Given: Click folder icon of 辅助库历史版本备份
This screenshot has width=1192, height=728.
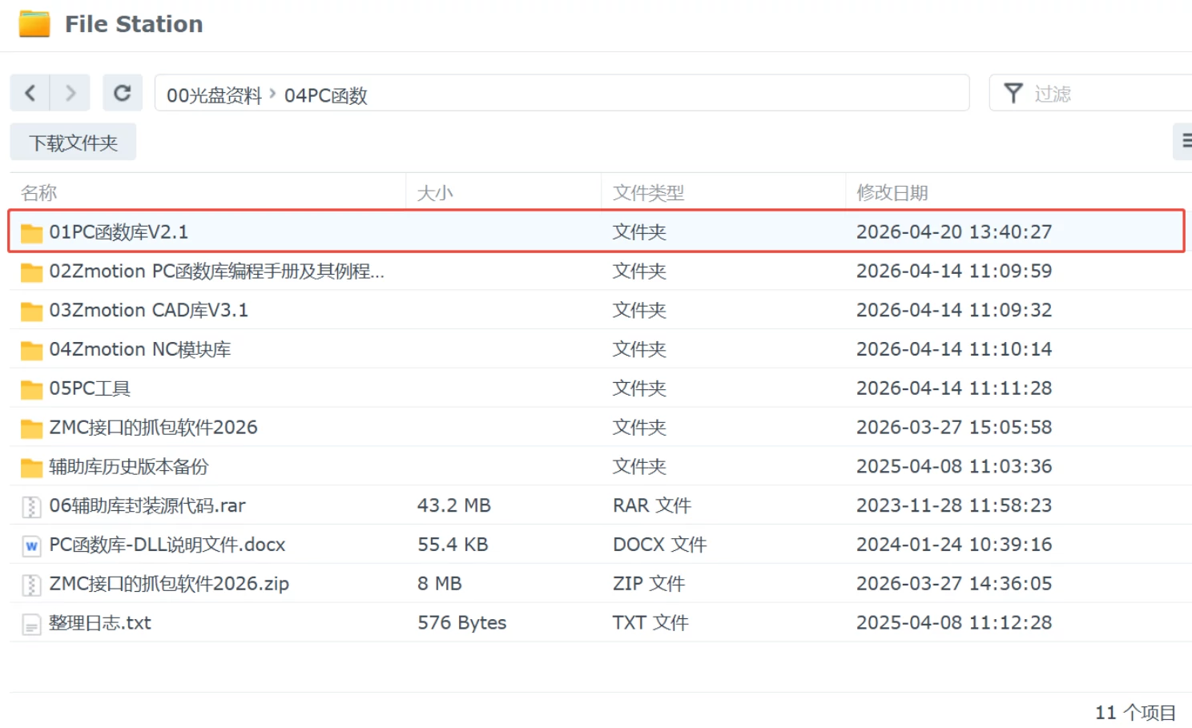Looking at the screenshot, I should pos(31,467).
